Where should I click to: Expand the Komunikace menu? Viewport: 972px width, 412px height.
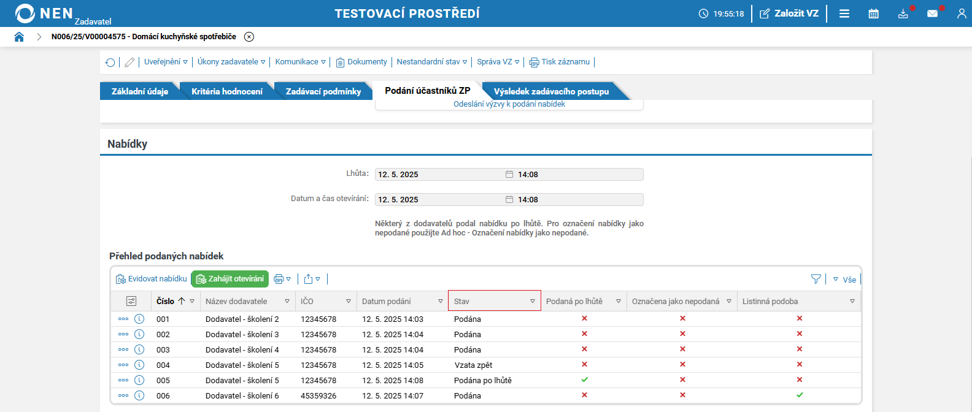(300, 62)
